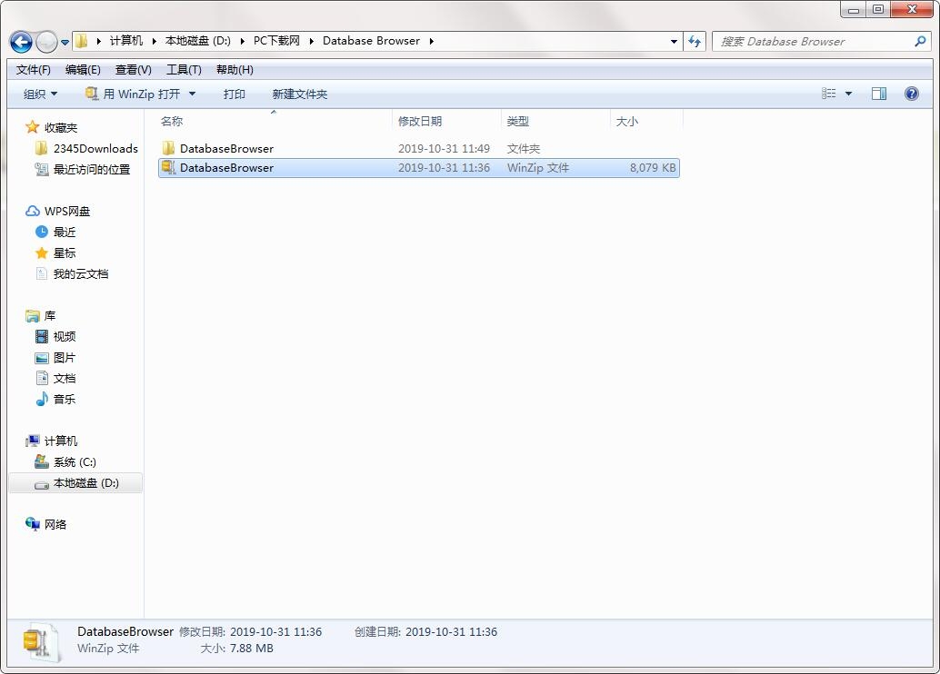Image resolution: width=940 pixels, height=674 pixels.
Task: Open the 工具(T) menu
Action: click(184, 70)
